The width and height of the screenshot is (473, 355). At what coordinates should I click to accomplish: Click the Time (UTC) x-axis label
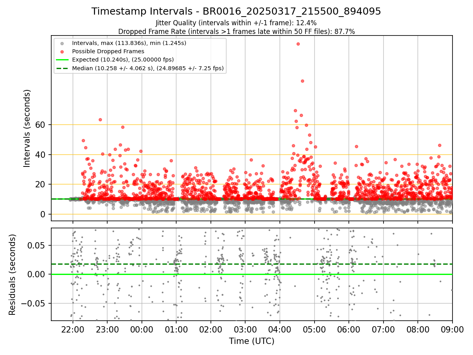click(251, 341)
